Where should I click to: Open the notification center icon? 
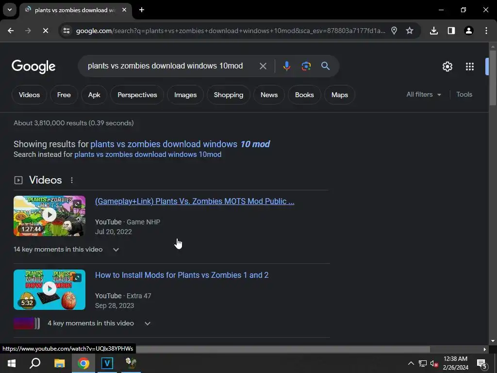click(x=481, y=364)
